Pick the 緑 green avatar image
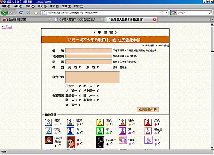Viewport: 214px width, 155px height. pos(100,131)
